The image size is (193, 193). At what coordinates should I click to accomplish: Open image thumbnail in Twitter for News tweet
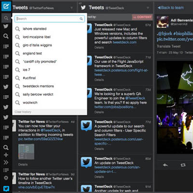coord(26,152)
